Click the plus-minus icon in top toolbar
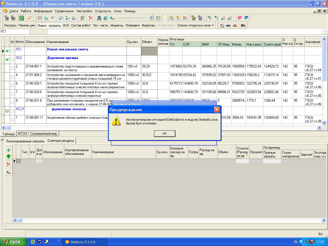Image resolution: width=328 pixels, height=246 pixels. click(112, 18)
